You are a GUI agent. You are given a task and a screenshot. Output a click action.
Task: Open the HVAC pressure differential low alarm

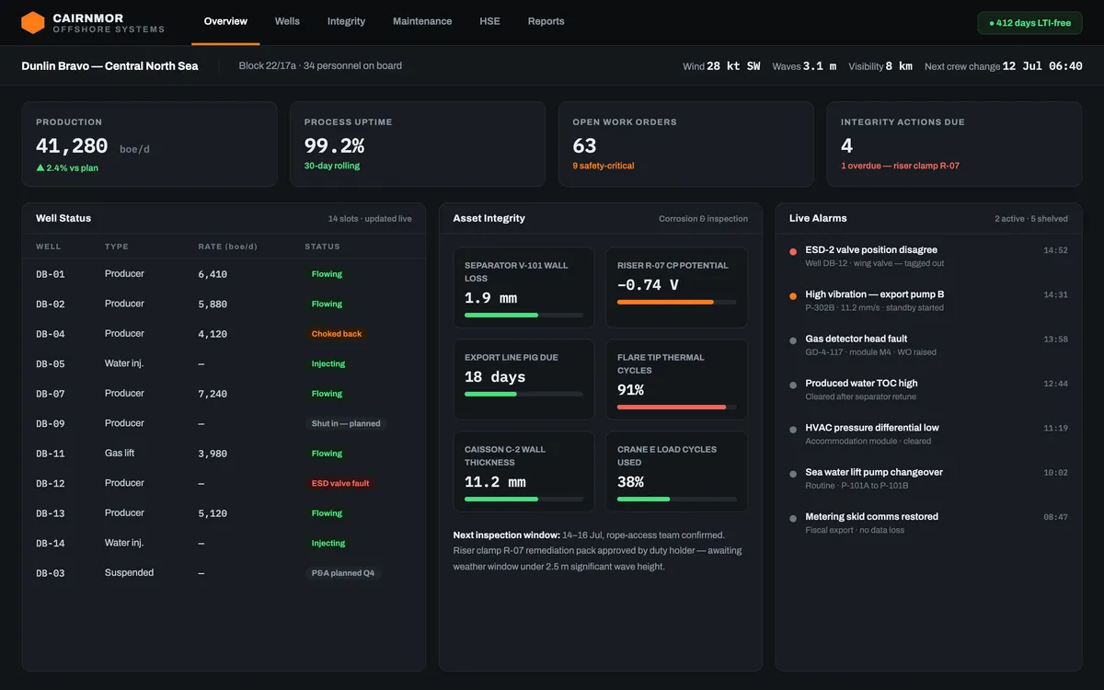pyautogui.click(x=928, y=433)
